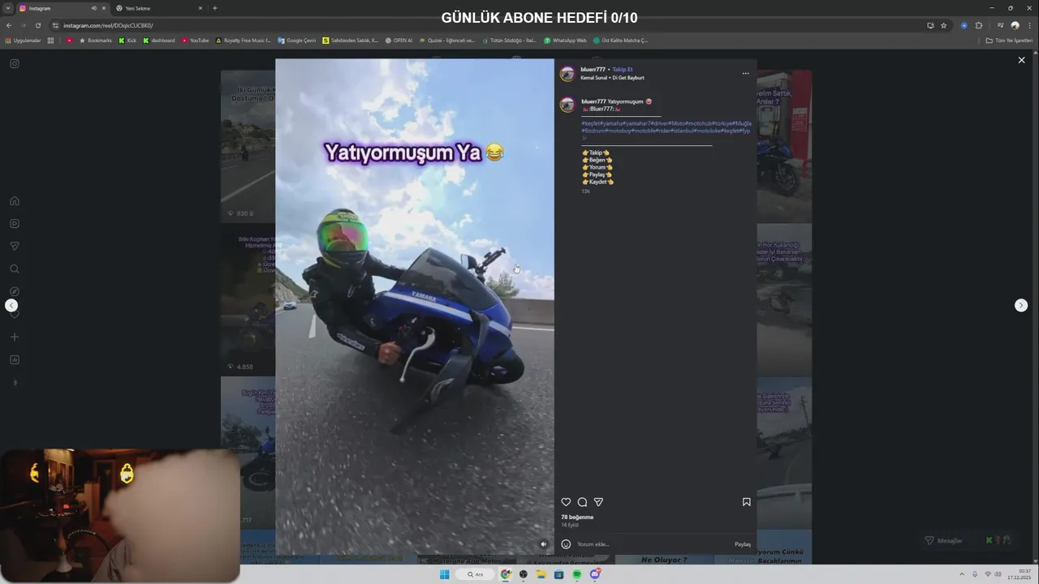1039x584 pixels.
Task: Open the dashboard bookmark
Action: point(159,40)
